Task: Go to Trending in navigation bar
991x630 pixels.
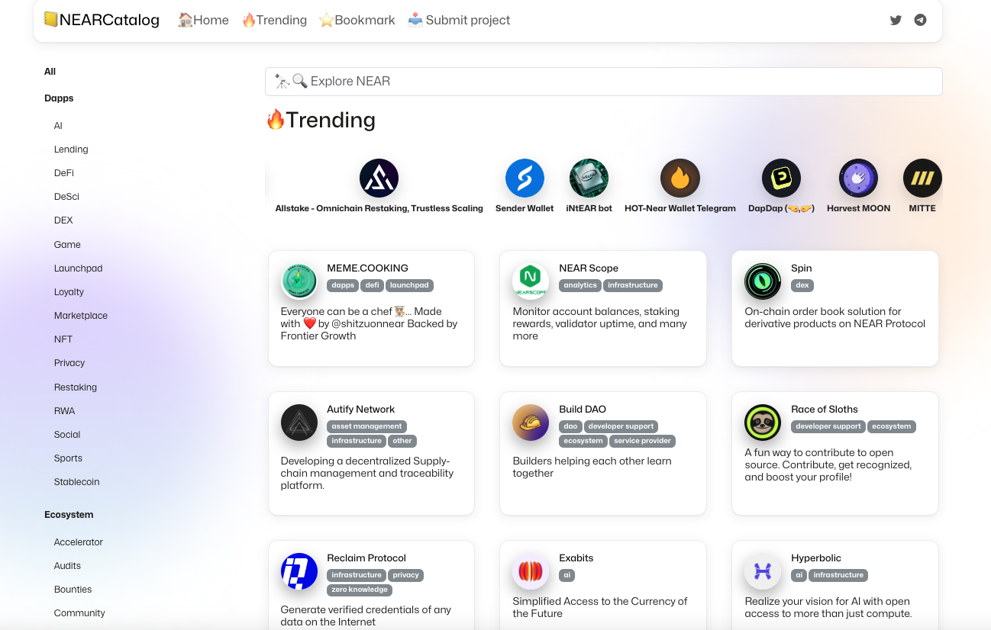Action: tap(274, 21)
